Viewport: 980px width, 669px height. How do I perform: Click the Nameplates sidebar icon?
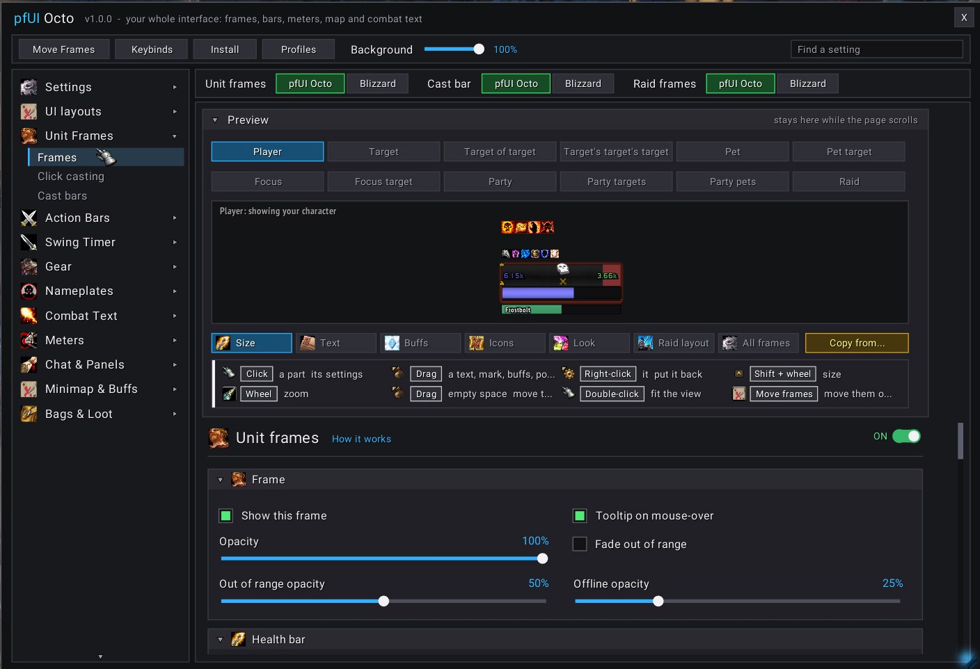(29, 291)
